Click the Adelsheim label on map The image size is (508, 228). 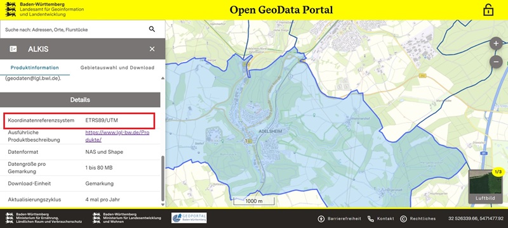tap(271, 132)
